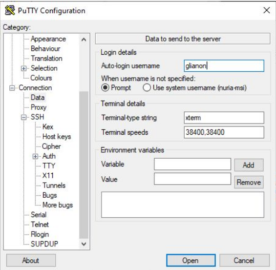Select the Selection category label
This screenshot has width=276, height=270.
click(x=44, y=68)
